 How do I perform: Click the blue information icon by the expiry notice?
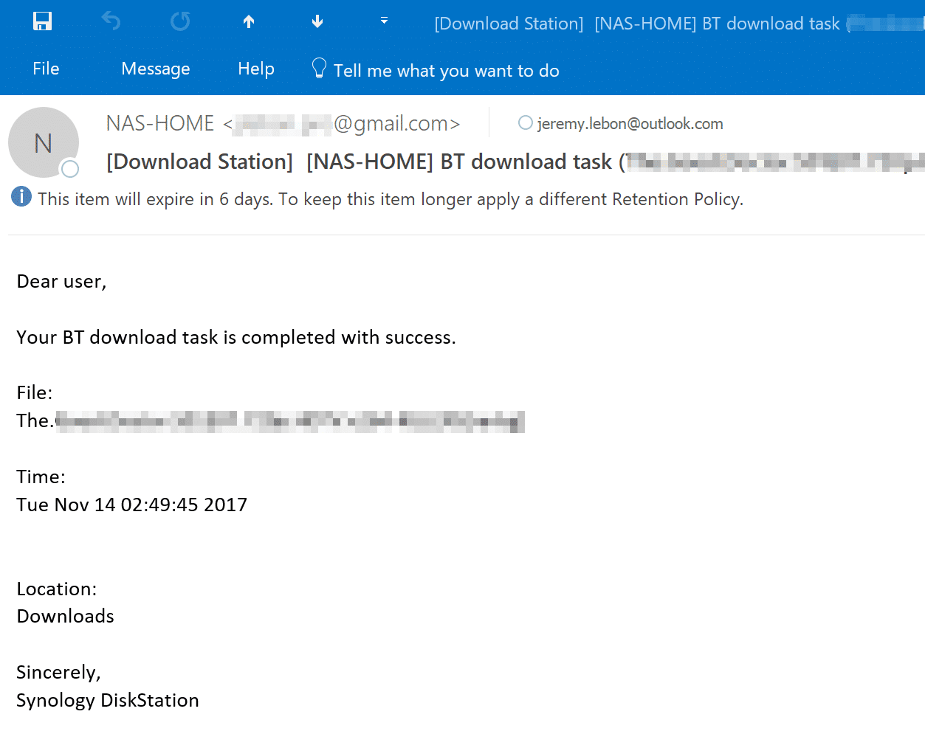pos(21,197)
